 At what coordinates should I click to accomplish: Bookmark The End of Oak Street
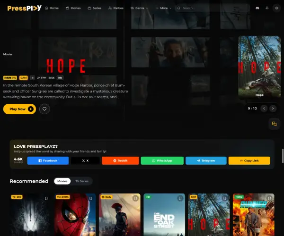[180, 198]
